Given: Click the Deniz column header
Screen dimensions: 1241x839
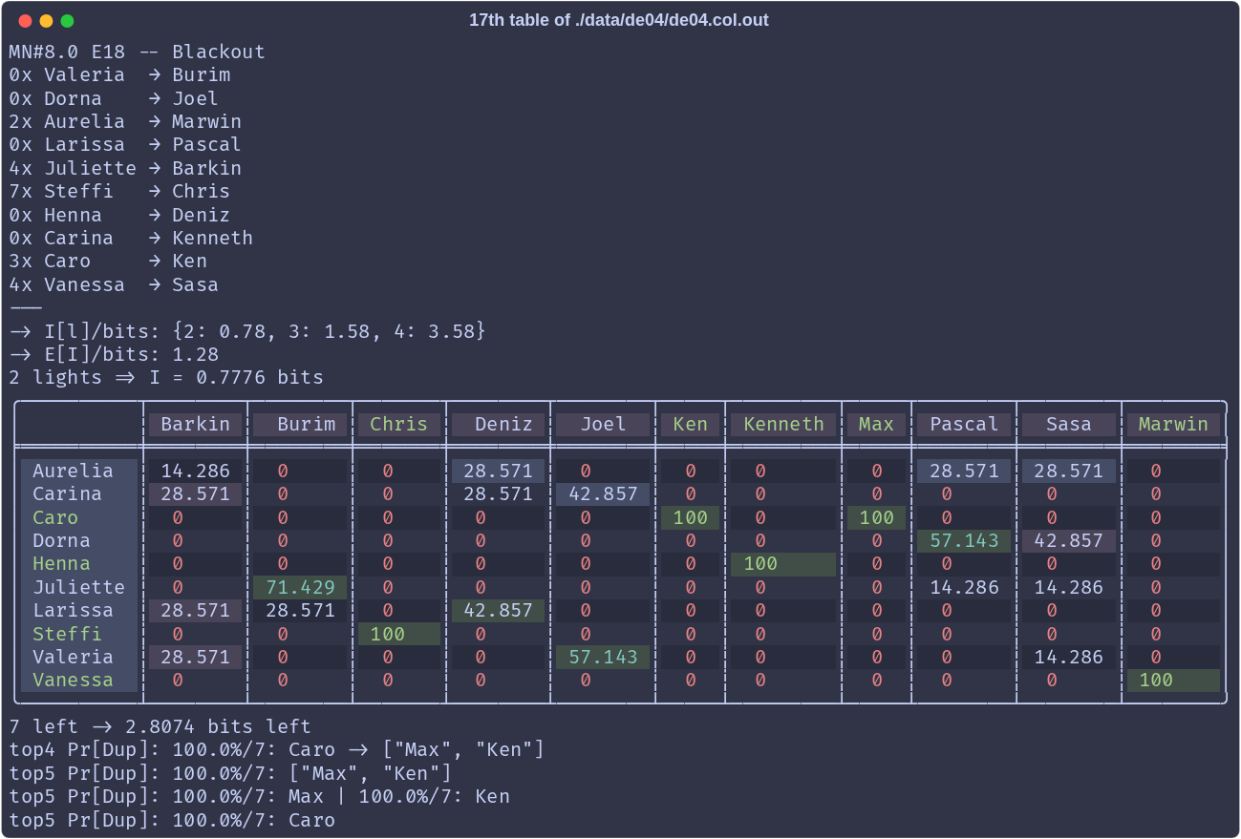Looking at the screenshot, I should tap(498, 425).
